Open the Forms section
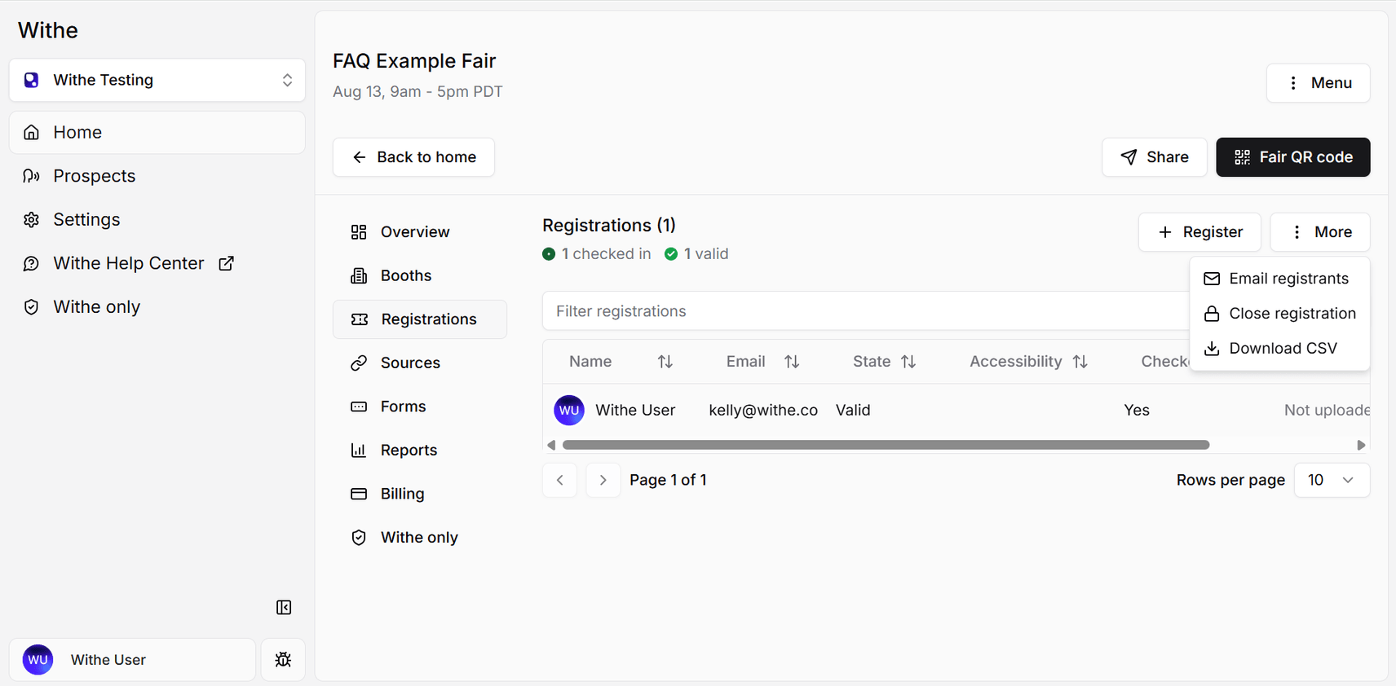Screen dimensions: 1396x686 click(420, 407)
